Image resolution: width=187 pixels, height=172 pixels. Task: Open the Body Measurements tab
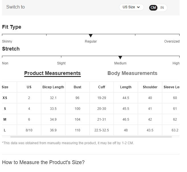pyautogui.click(x=132, y=73)
